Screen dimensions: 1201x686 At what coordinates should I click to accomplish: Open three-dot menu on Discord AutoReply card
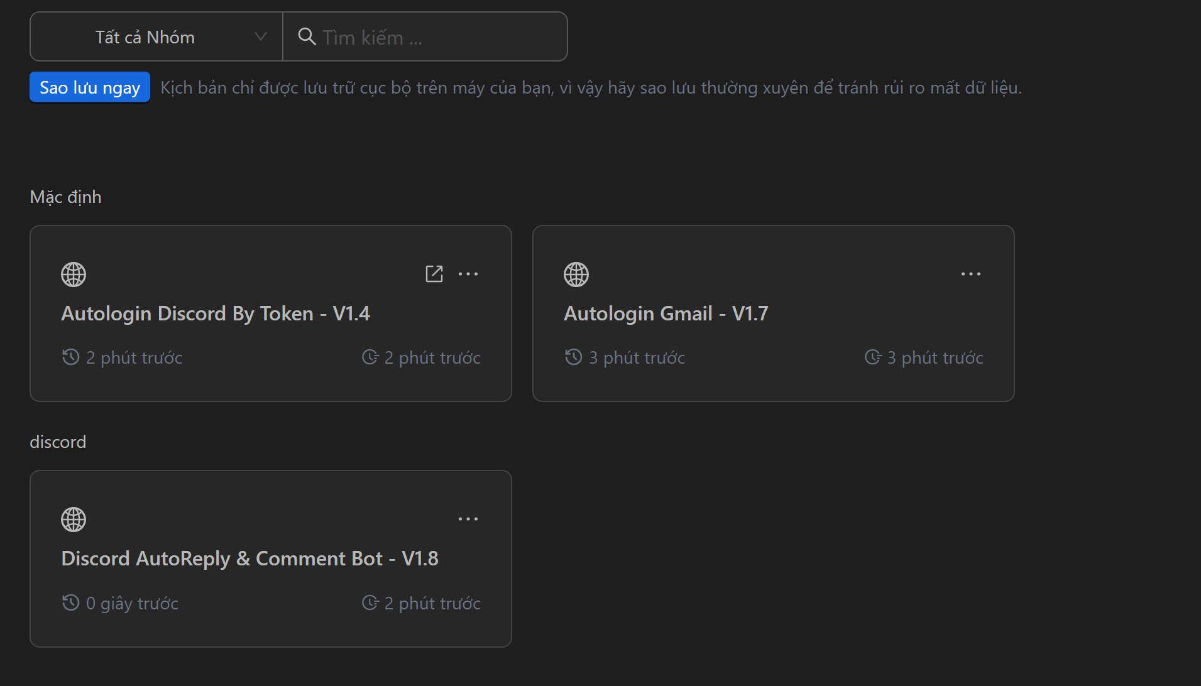(468, 519)
